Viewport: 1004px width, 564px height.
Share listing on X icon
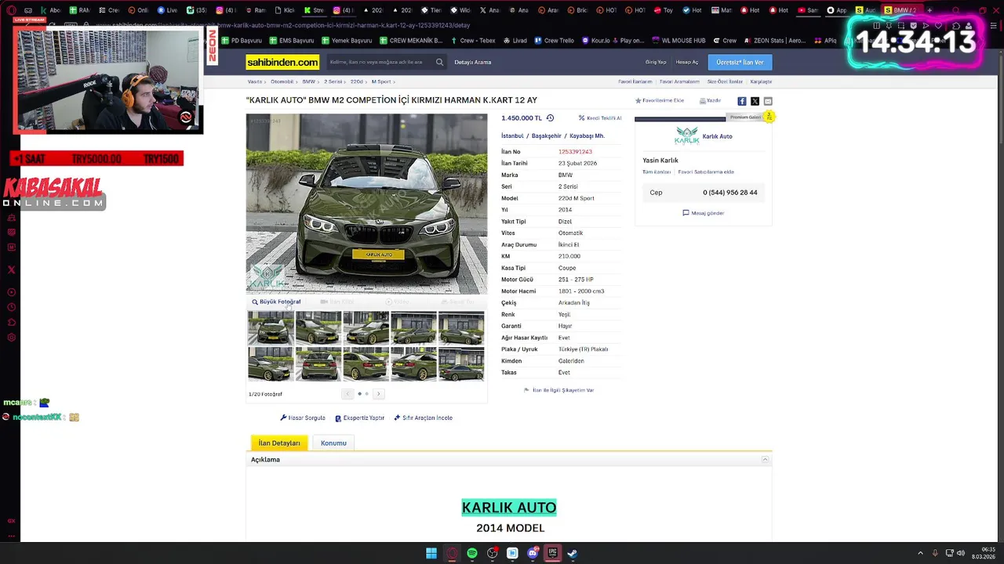click(755, 101)
